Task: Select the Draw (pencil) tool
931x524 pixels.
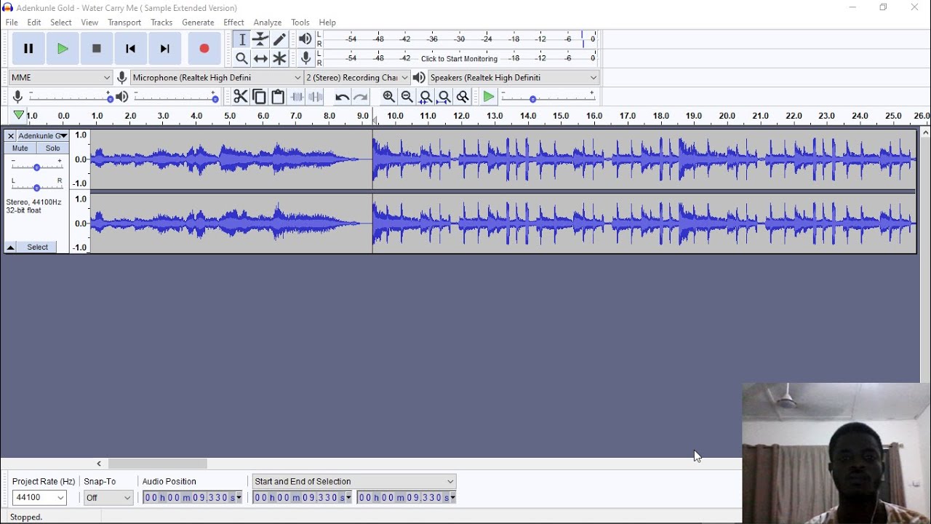Action: point(280,39)
